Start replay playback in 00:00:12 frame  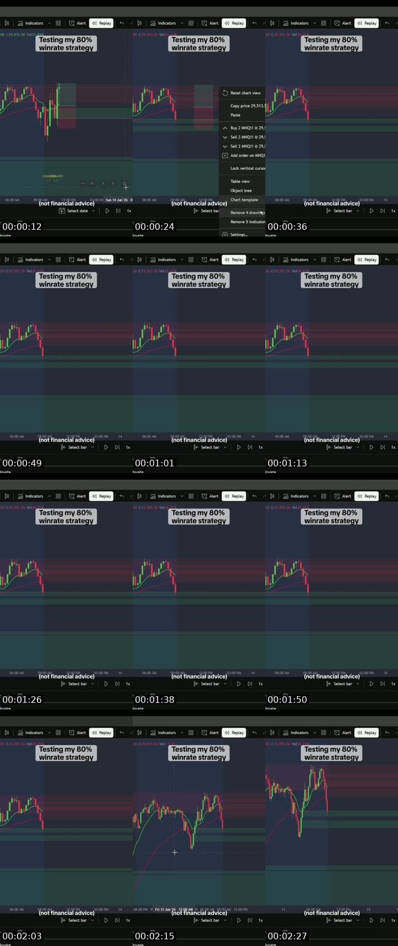(x=107, y=211)
